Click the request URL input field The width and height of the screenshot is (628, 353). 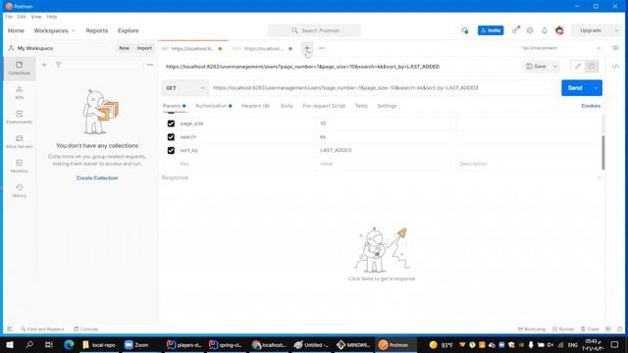click(384, 88)
